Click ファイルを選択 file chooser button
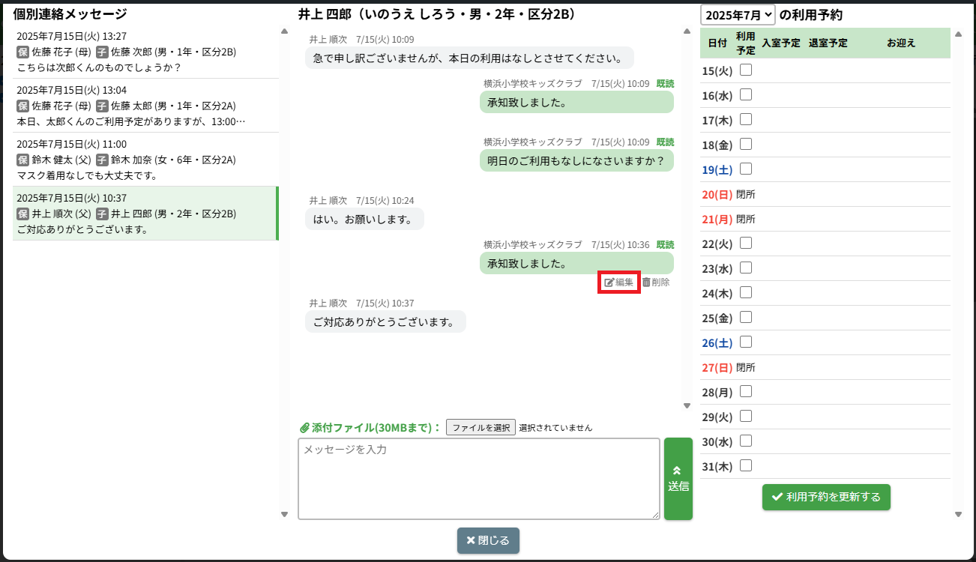Screen dimensions: 976x562 pyautogui.click(x=481, y=427)
